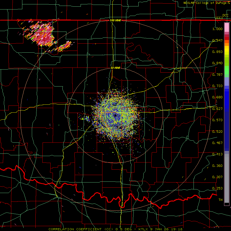The width and height of the screenshot is (231, 231).
Task: Click the 0.733 scale value
Action: [217, 86]
